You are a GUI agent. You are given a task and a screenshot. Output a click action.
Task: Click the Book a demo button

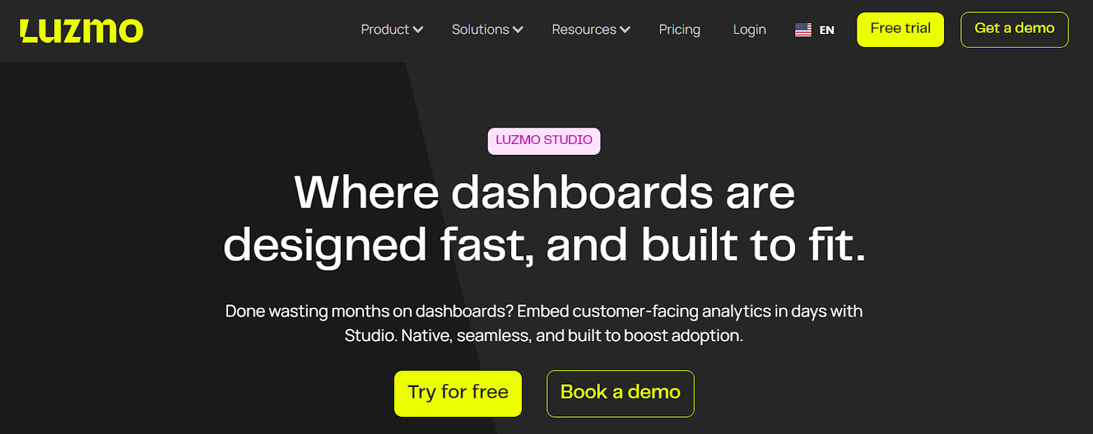(620, 393)
